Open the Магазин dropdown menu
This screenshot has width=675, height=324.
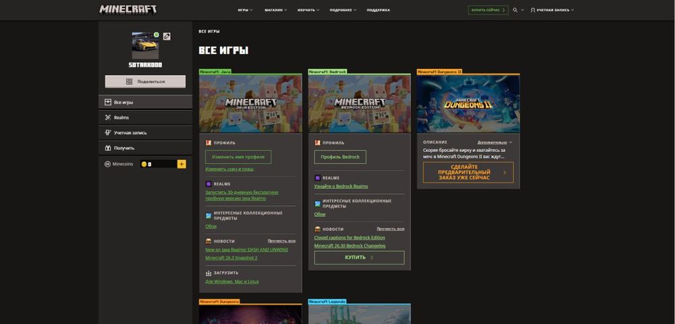(276, 10)
